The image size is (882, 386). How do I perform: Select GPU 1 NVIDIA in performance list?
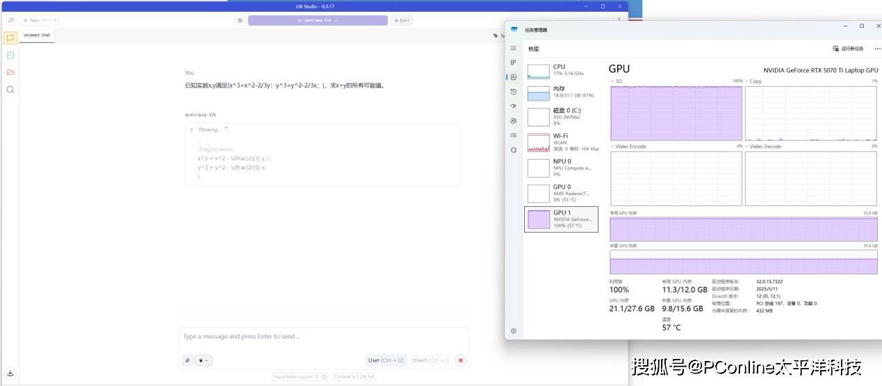[x=561, y=219]
